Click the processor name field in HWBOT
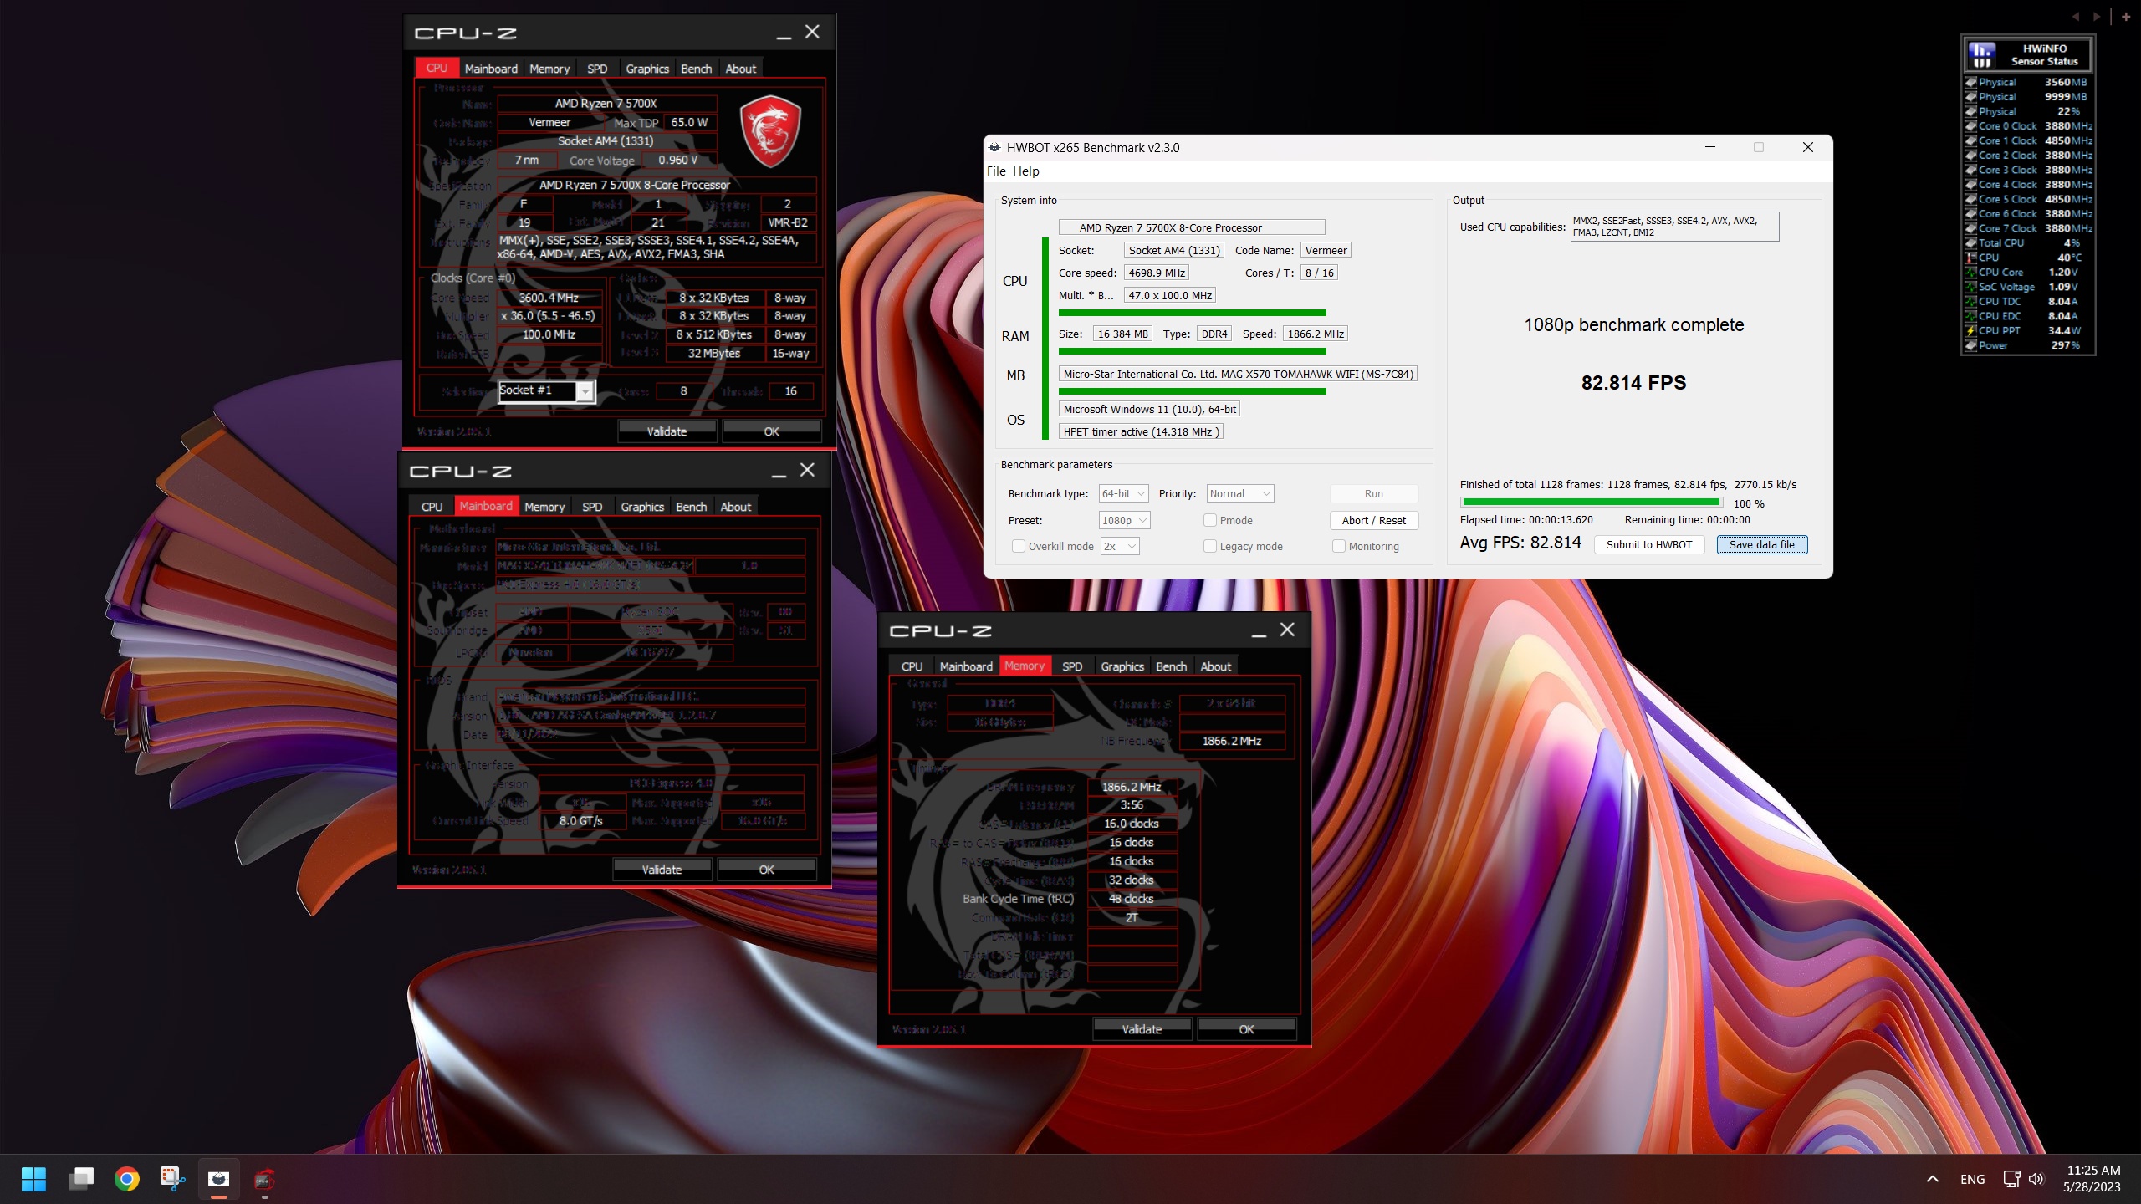The width and height of the screenshot is (2141, 1204). (x=1192, y=227)
